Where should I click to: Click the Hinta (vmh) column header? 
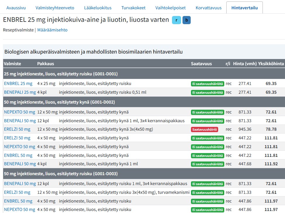pos(245,64)
